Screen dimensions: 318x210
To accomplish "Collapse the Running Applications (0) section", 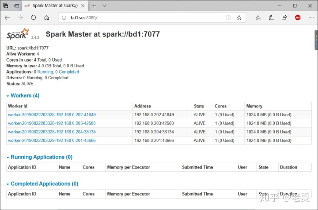I will [39, 157].
